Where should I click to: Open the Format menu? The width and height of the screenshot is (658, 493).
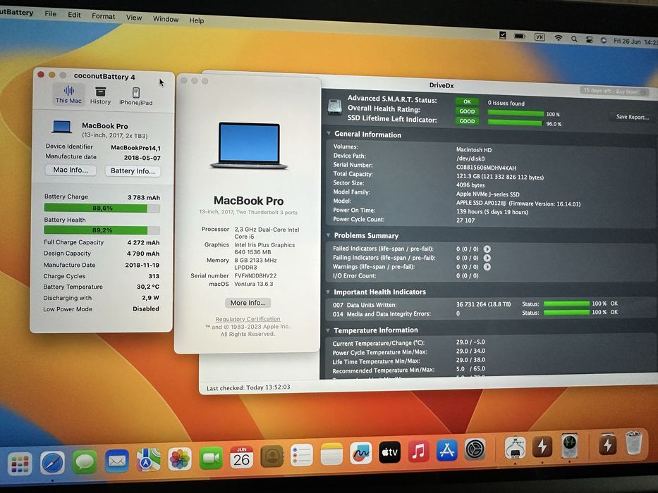pos(103,16)
